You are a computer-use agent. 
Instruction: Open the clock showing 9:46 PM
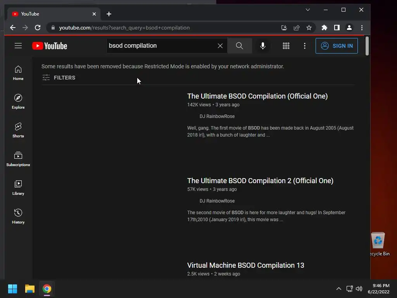(378, 289)
